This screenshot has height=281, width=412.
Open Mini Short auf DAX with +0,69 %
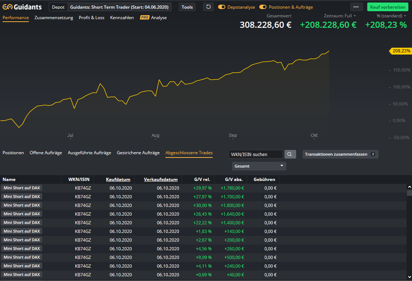coord(22,275)
